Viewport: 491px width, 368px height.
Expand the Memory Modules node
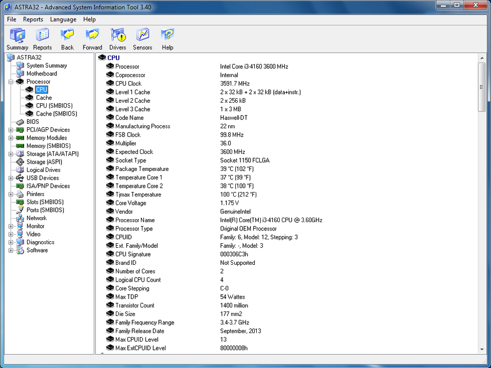point(11,138)
